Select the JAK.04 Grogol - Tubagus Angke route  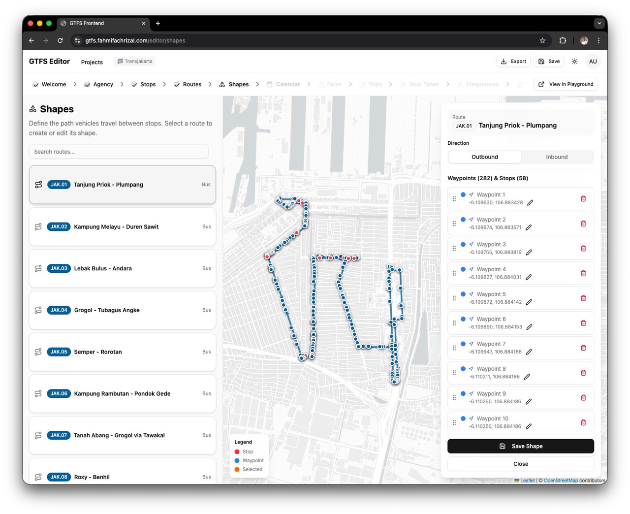[x=122, y=310]
